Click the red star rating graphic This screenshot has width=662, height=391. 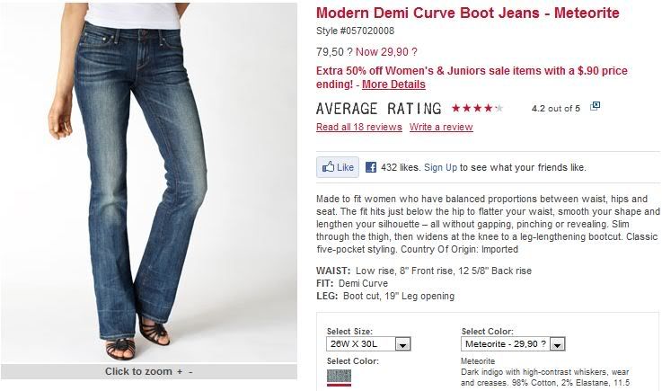(x=477, y=108)
